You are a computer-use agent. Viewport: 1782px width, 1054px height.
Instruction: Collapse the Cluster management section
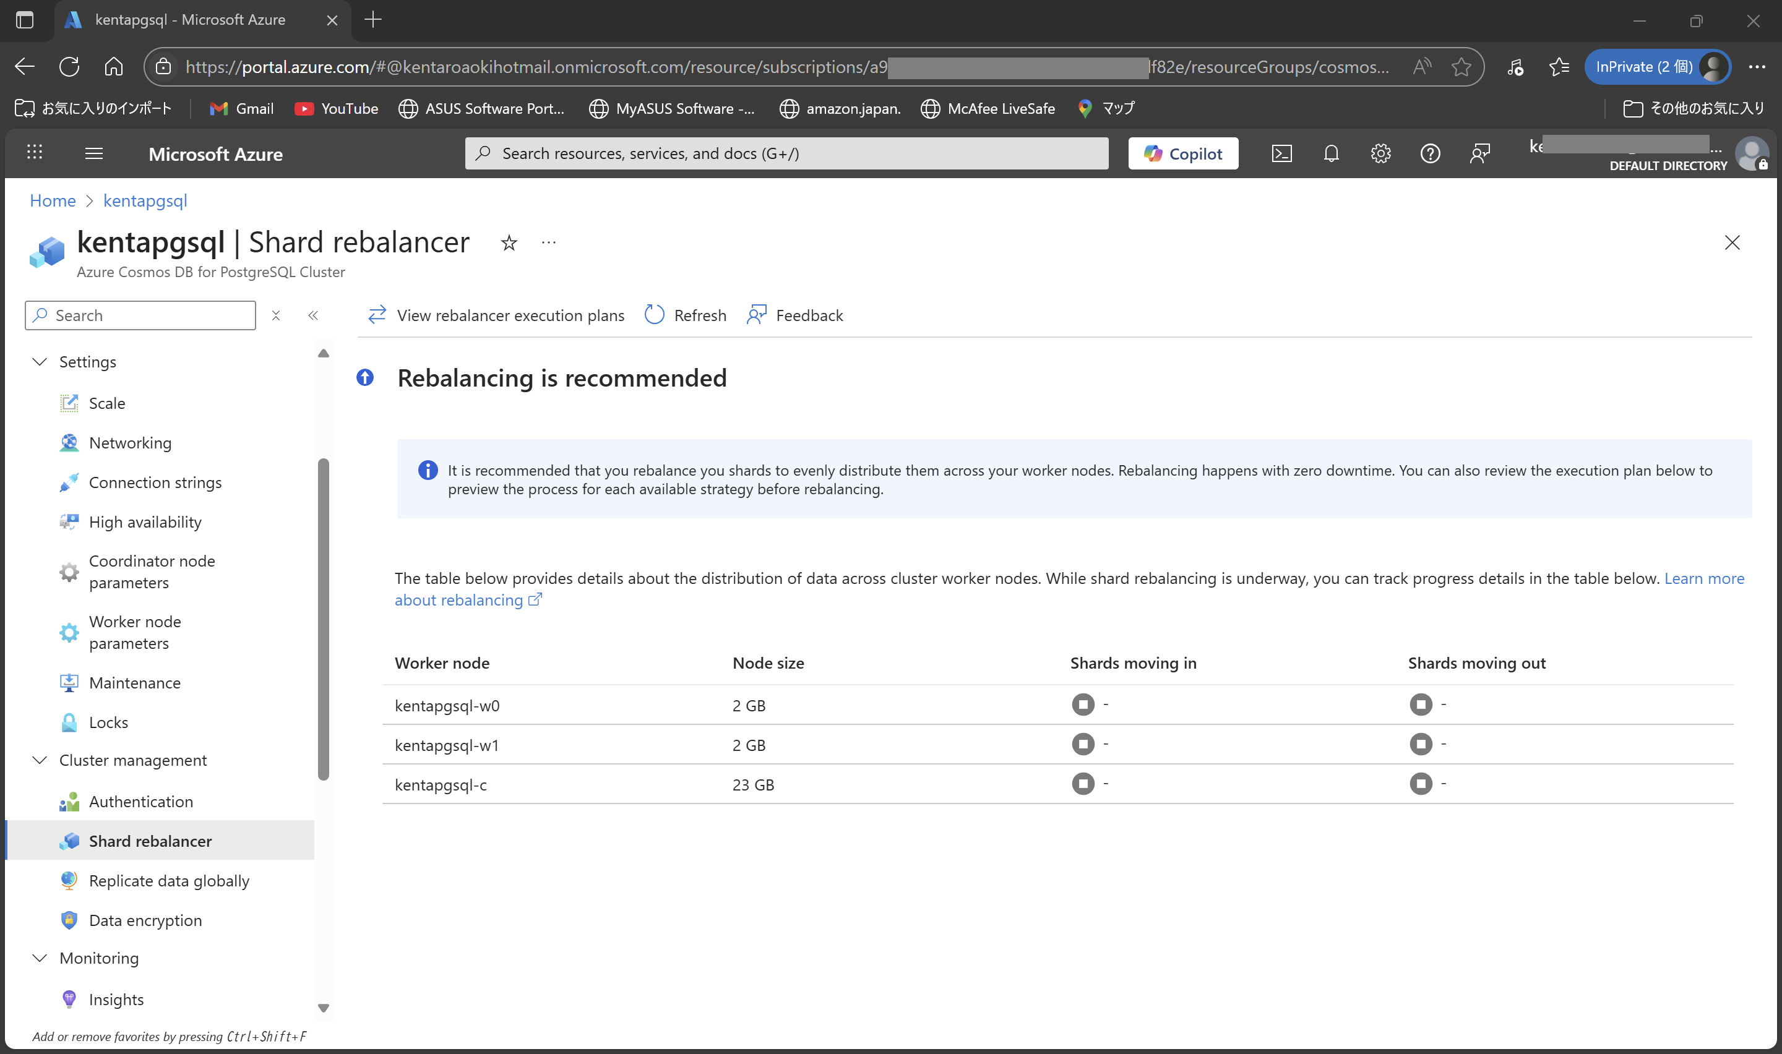40,760
